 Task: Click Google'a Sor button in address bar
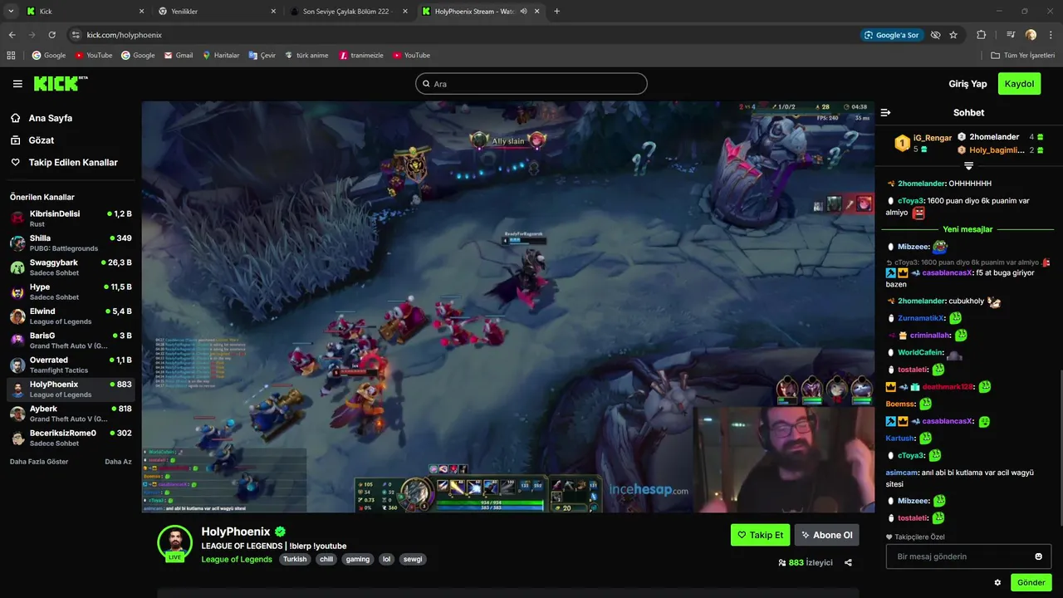[892, 35]
